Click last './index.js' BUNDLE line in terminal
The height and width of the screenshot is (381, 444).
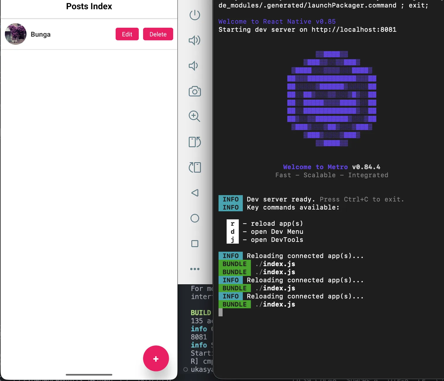tap(257, 305)
